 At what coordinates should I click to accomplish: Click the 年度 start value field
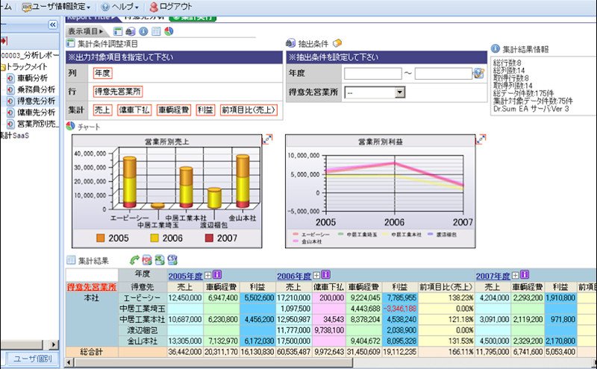click(372, 73)
